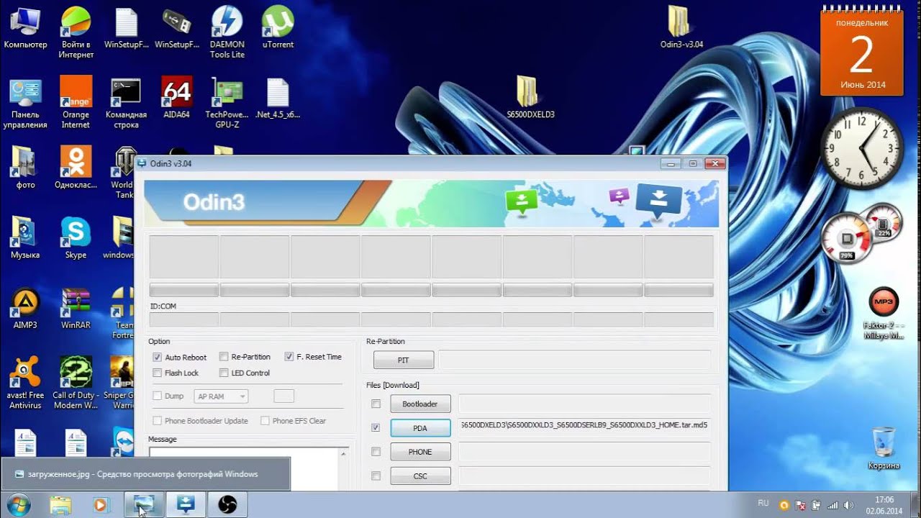
Task: Click the OBS taskbar icon
Action: click(x=227, y=504)
